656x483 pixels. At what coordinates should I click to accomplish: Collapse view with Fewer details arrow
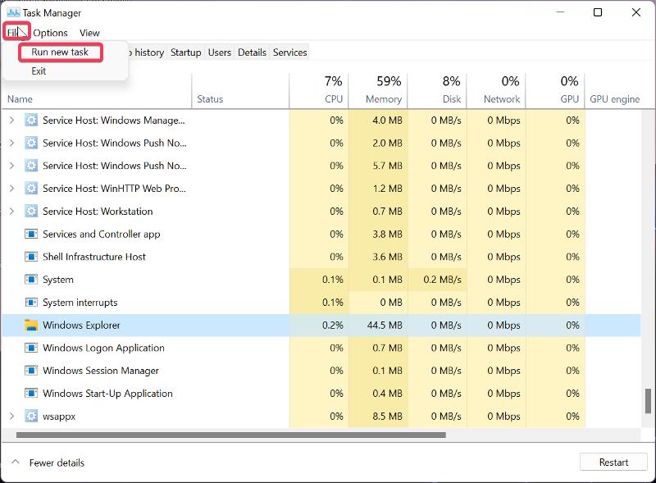(x=14, y=462)
